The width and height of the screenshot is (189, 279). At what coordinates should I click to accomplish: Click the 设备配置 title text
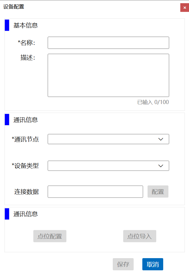tap(14, 7)
